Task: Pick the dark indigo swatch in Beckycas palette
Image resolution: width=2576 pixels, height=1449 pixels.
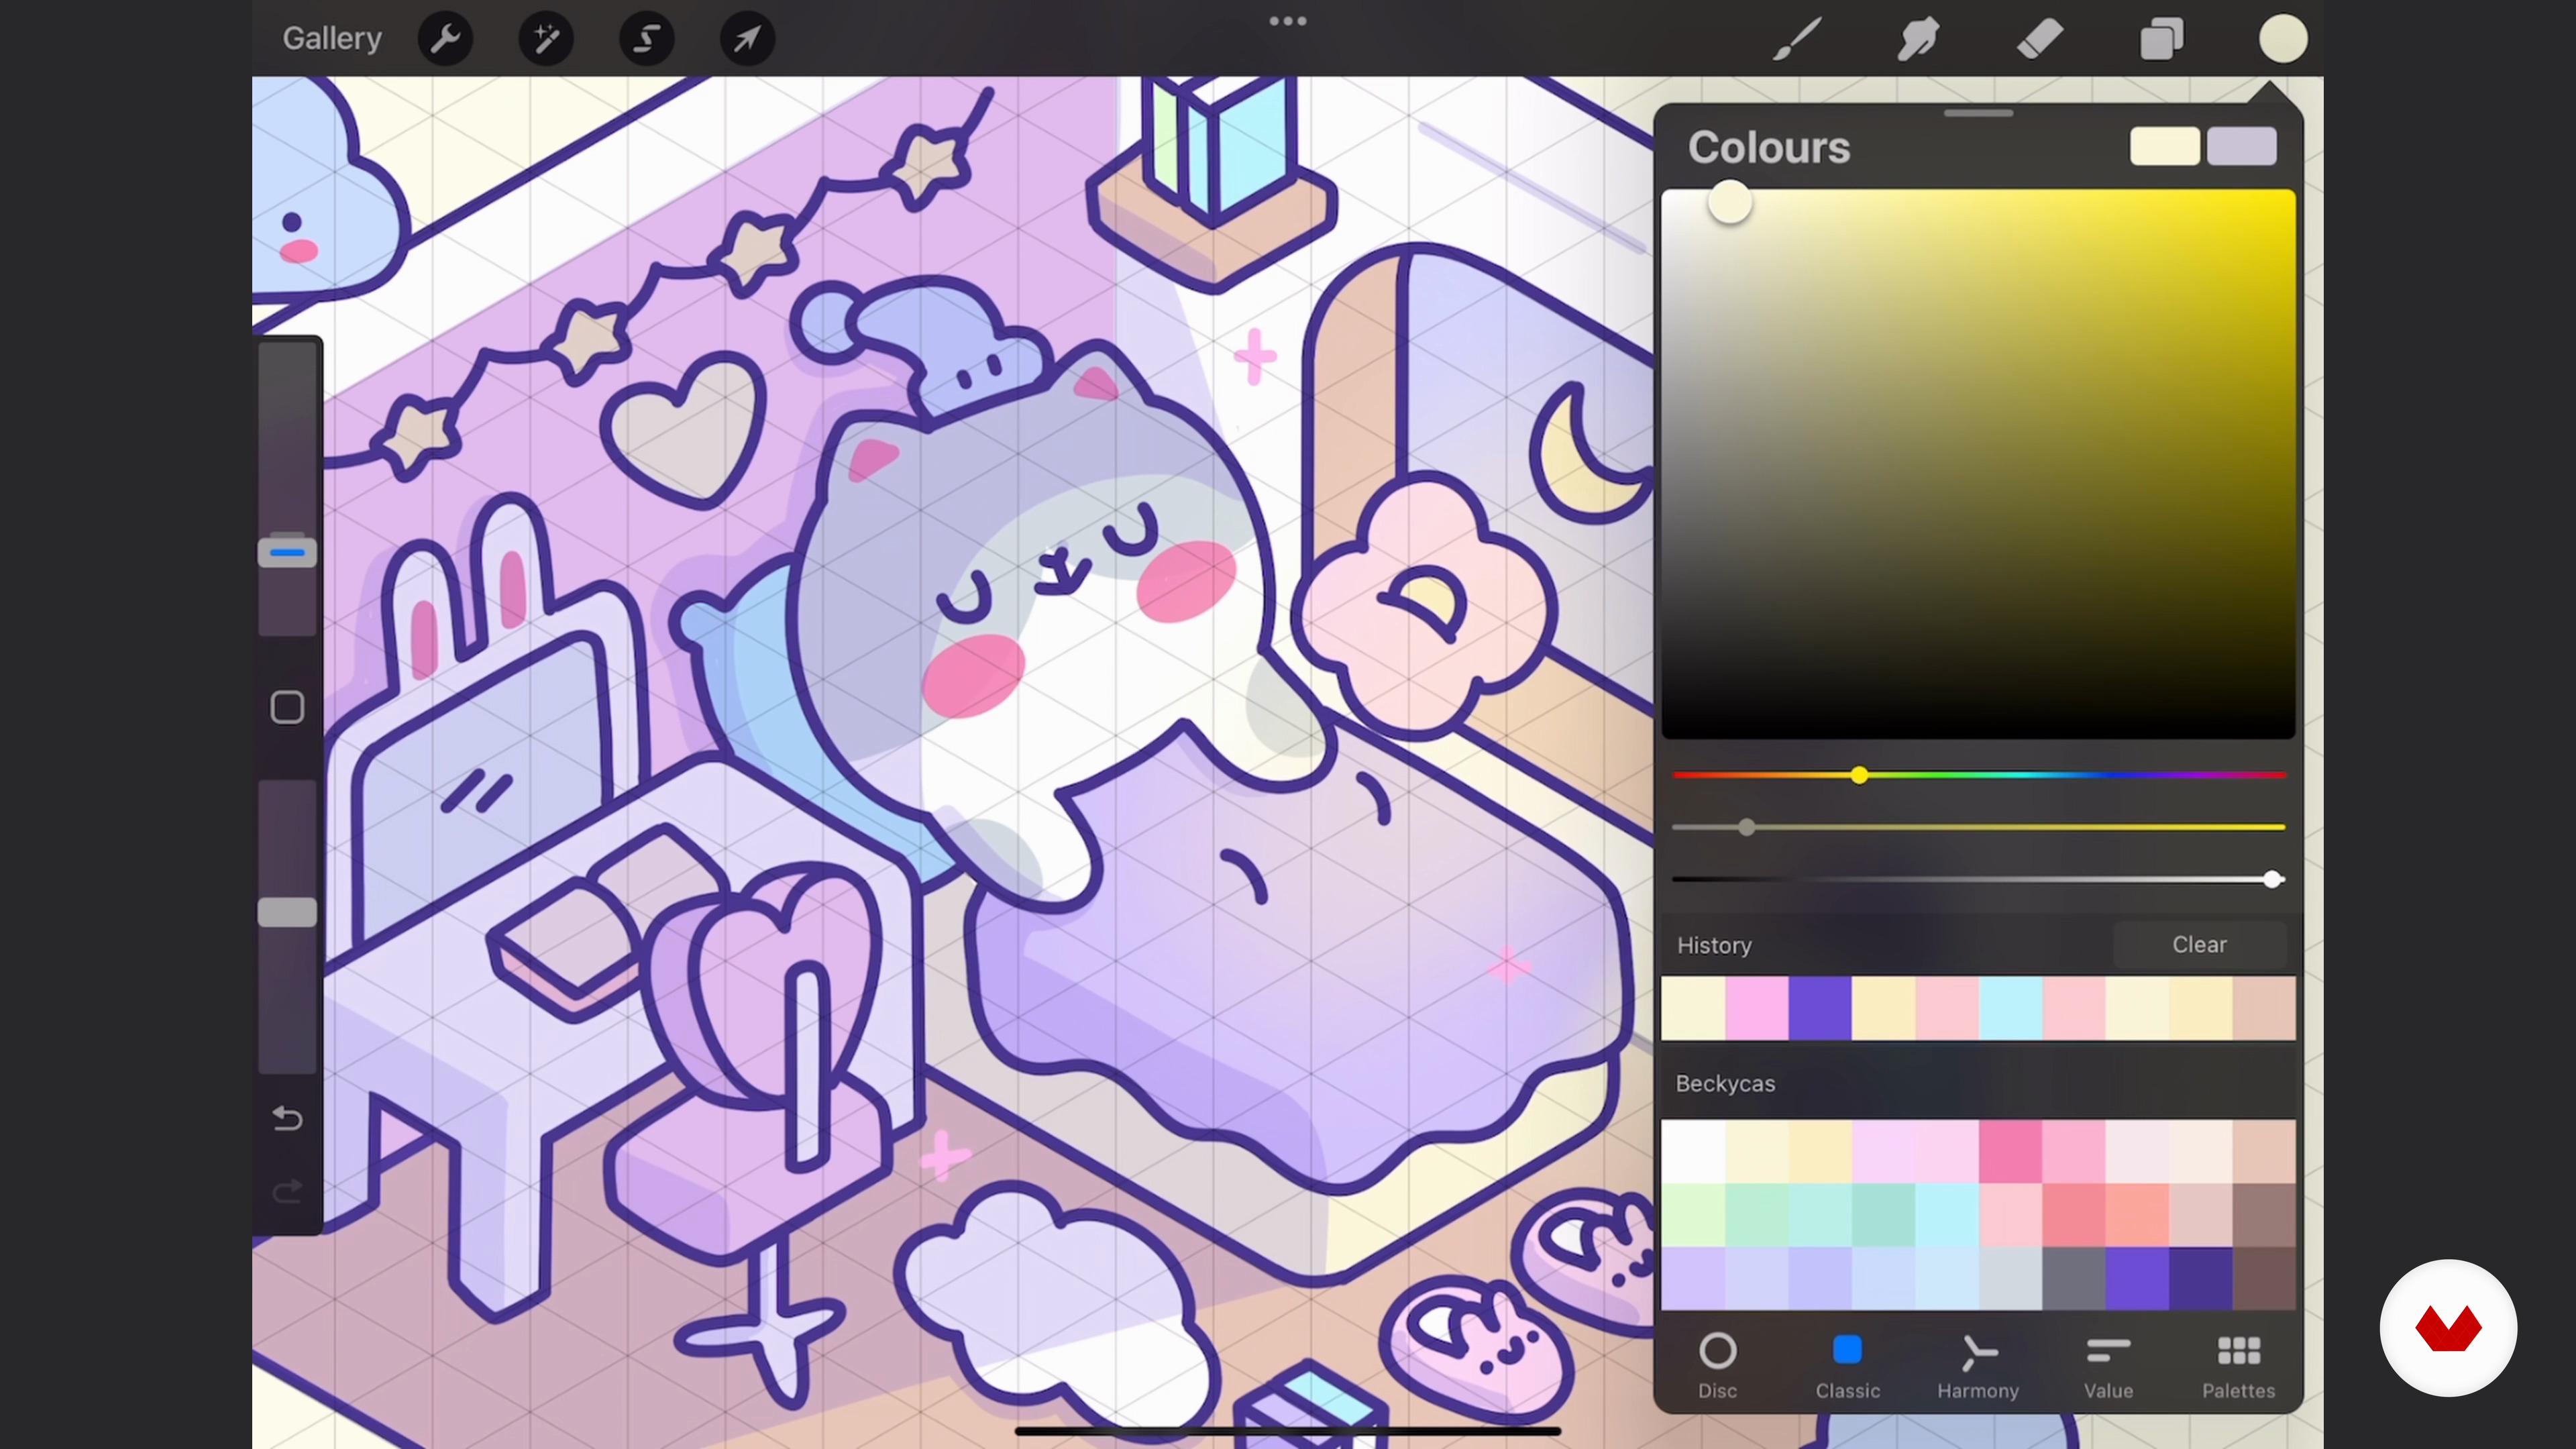Action: (2200, 1278)
